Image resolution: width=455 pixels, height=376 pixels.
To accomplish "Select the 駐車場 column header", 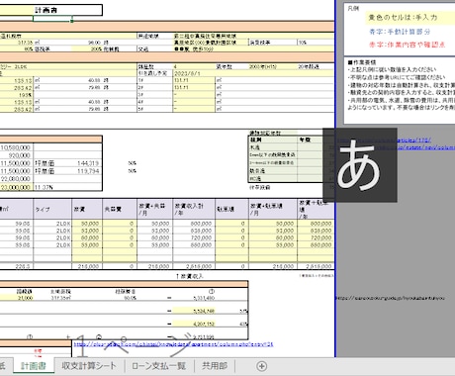I will pyautogui.click(x=231, y=209).
